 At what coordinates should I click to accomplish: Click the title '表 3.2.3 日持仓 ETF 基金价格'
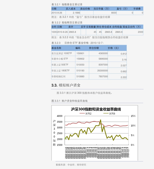tap(77, 43)
